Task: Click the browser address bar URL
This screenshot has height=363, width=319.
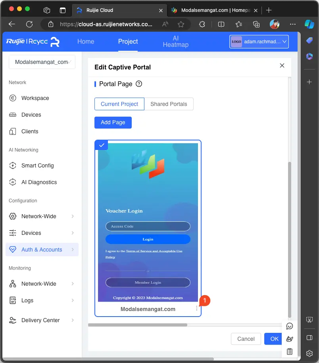Action: click(106, 24)
